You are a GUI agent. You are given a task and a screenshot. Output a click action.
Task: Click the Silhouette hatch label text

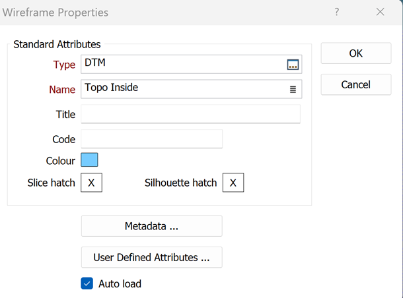click(180, 183)
